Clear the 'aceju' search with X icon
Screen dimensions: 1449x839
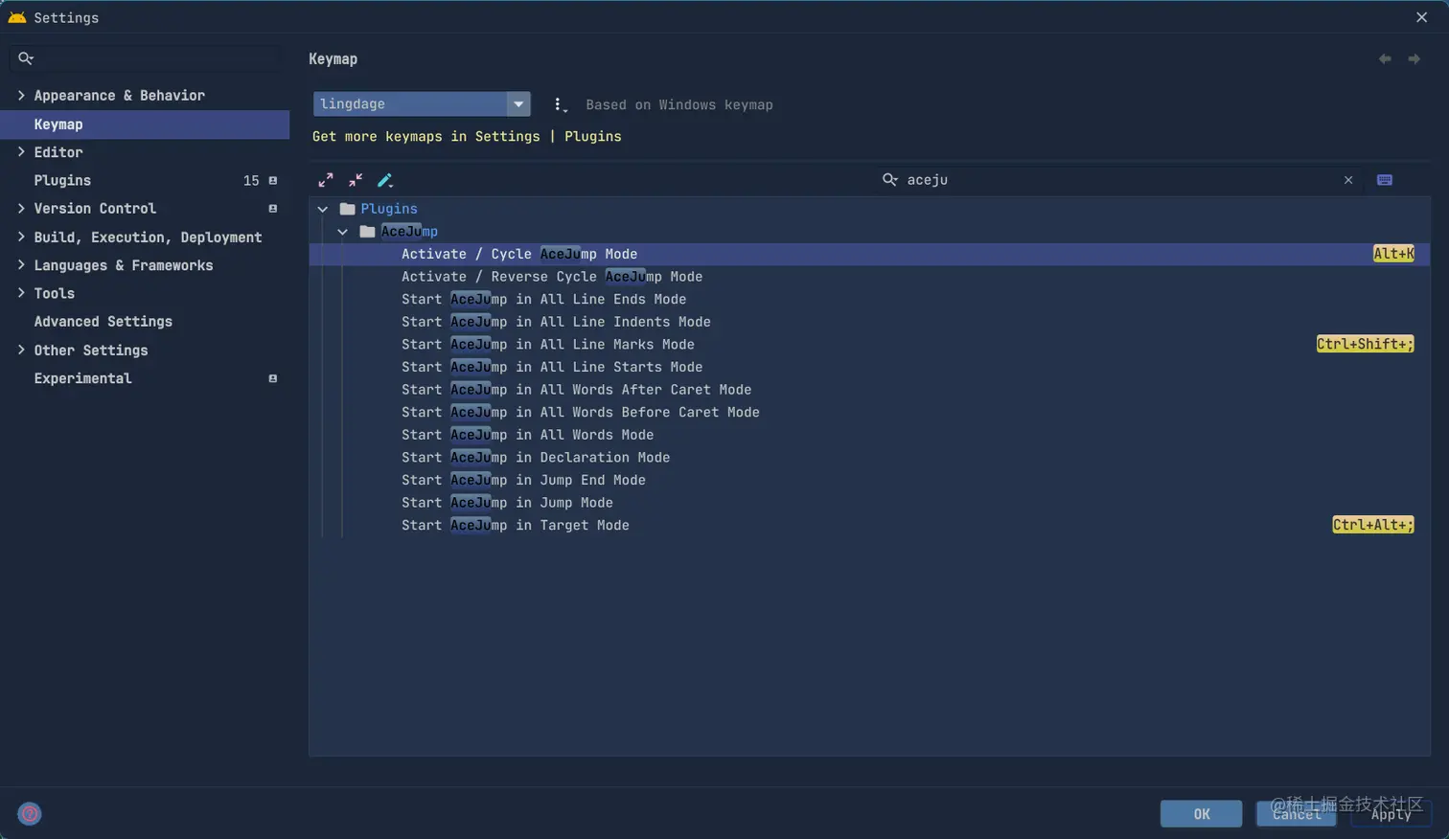click(1348, 180)
